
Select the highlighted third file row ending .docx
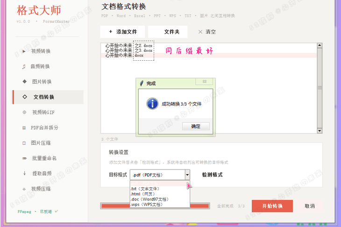pyautogui.click(x=209, y=55)
